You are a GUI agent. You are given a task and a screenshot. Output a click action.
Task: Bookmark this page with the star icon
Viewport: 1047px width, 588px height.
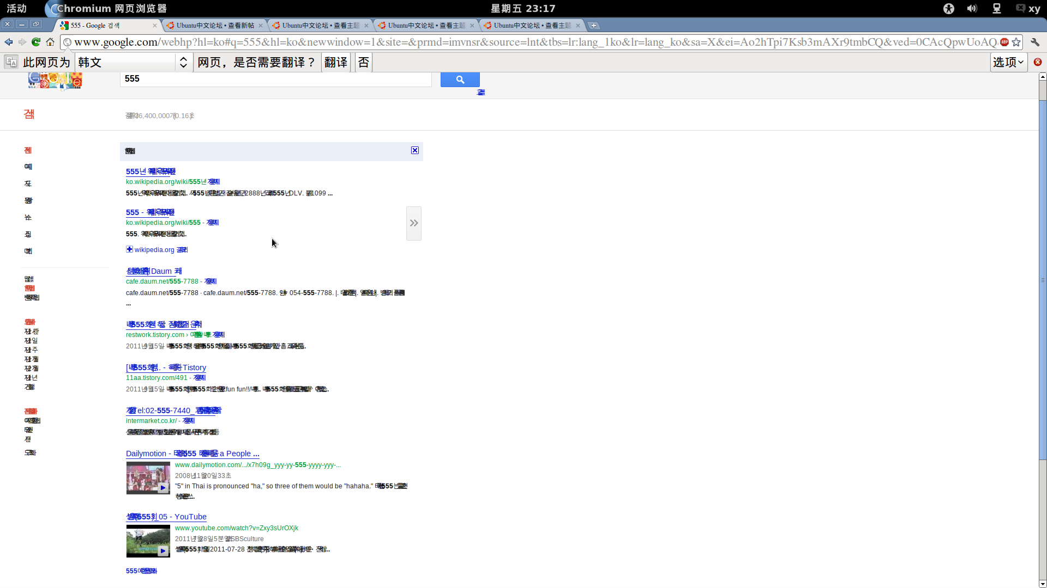[1016, 42]
